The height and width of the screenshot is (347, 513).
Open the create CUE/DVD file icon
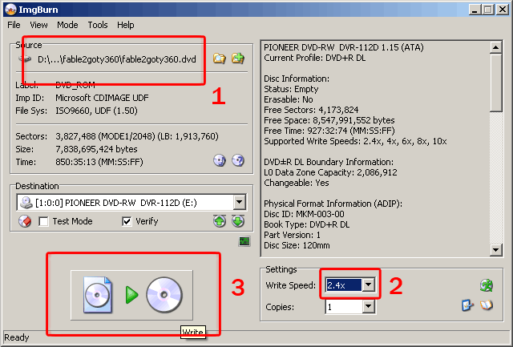click(x=238, y=59)
